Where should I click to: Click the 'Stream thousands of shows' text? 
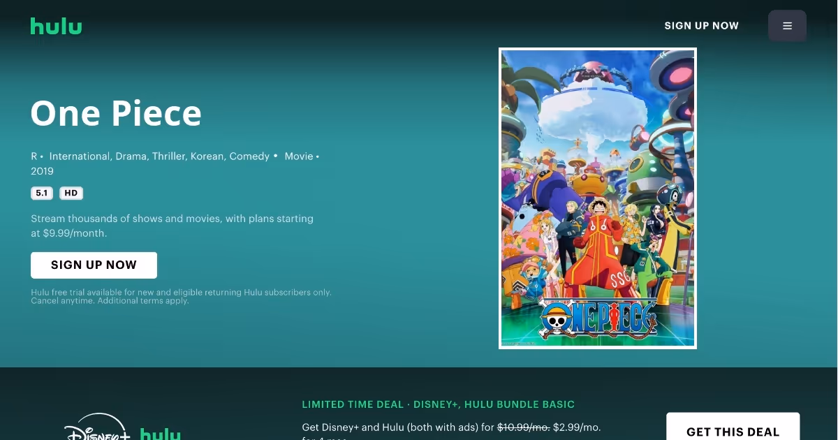tap(172, 226)
